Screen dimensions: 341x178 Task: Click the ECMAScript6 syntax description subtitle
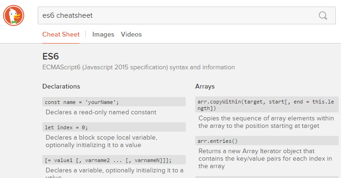point(139,67)
